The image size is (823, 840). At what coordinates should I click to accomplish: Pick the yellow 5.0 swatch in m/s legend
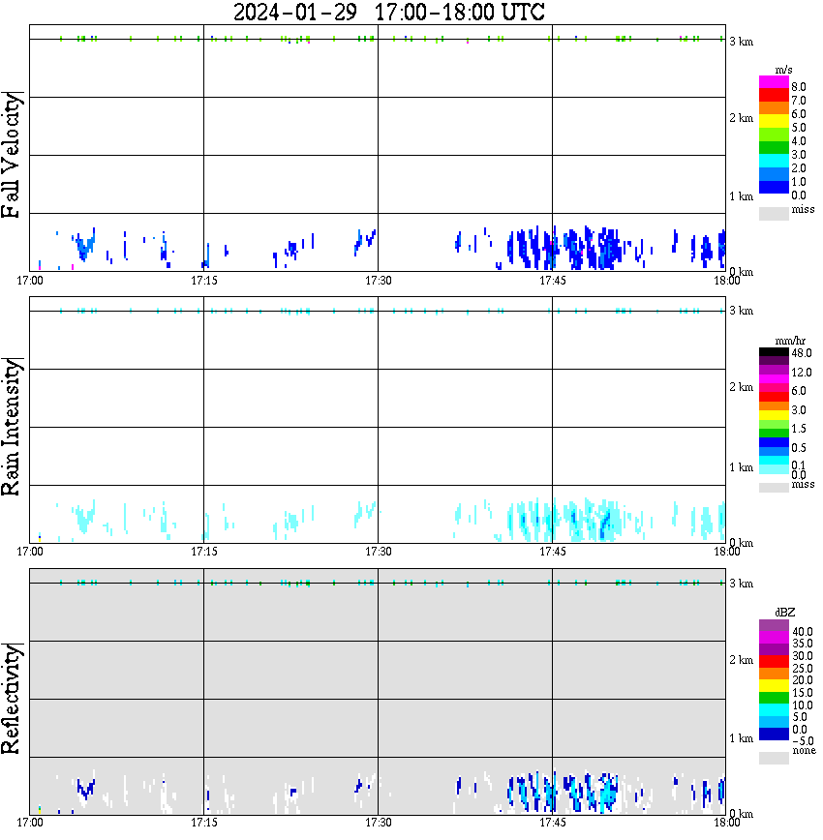click(x=774, y=122)
